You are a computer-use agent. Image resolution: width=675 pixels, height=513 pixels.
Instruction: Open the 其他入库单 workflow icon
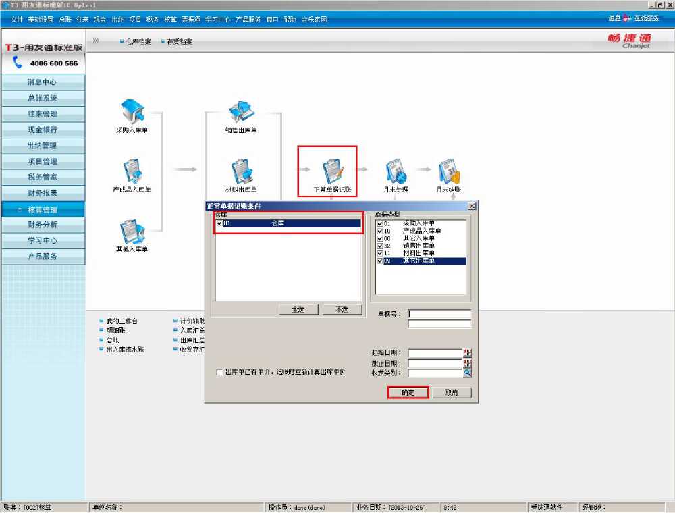point(132,231)
